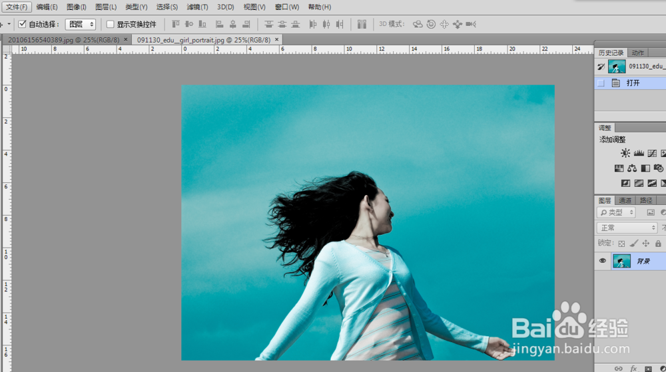Click the Auto-Align Layers icon
This screenshot has width=666, height=372.
362,24
